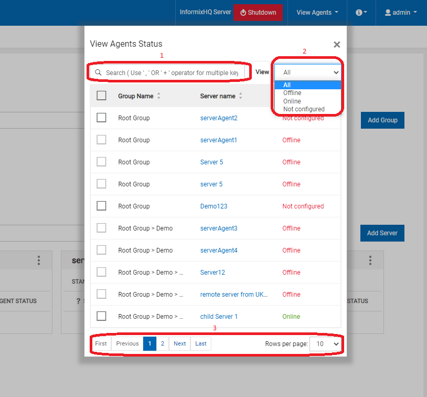Choose Offline in the View filter list
427x397 pixels.
coord(292,93)
